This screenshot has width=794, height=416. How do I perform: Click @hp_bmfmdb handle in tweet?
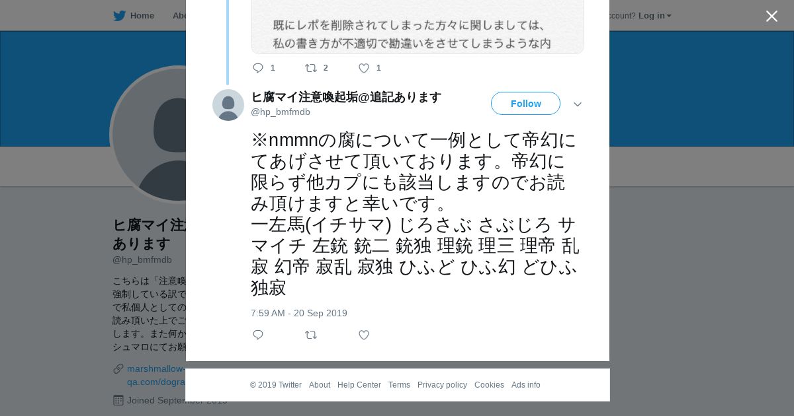click(281, 112)
